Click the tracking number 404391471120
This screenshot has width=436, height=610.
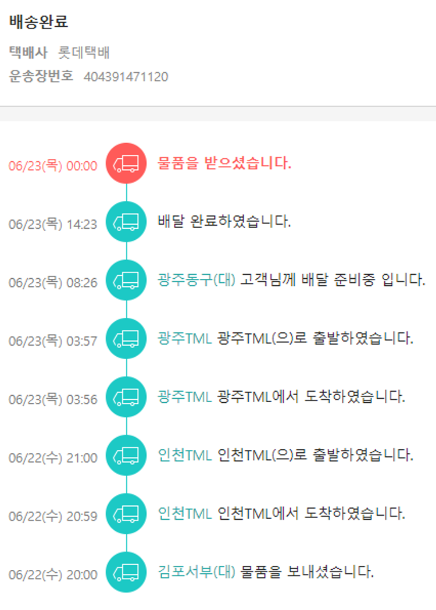[126, 77]
